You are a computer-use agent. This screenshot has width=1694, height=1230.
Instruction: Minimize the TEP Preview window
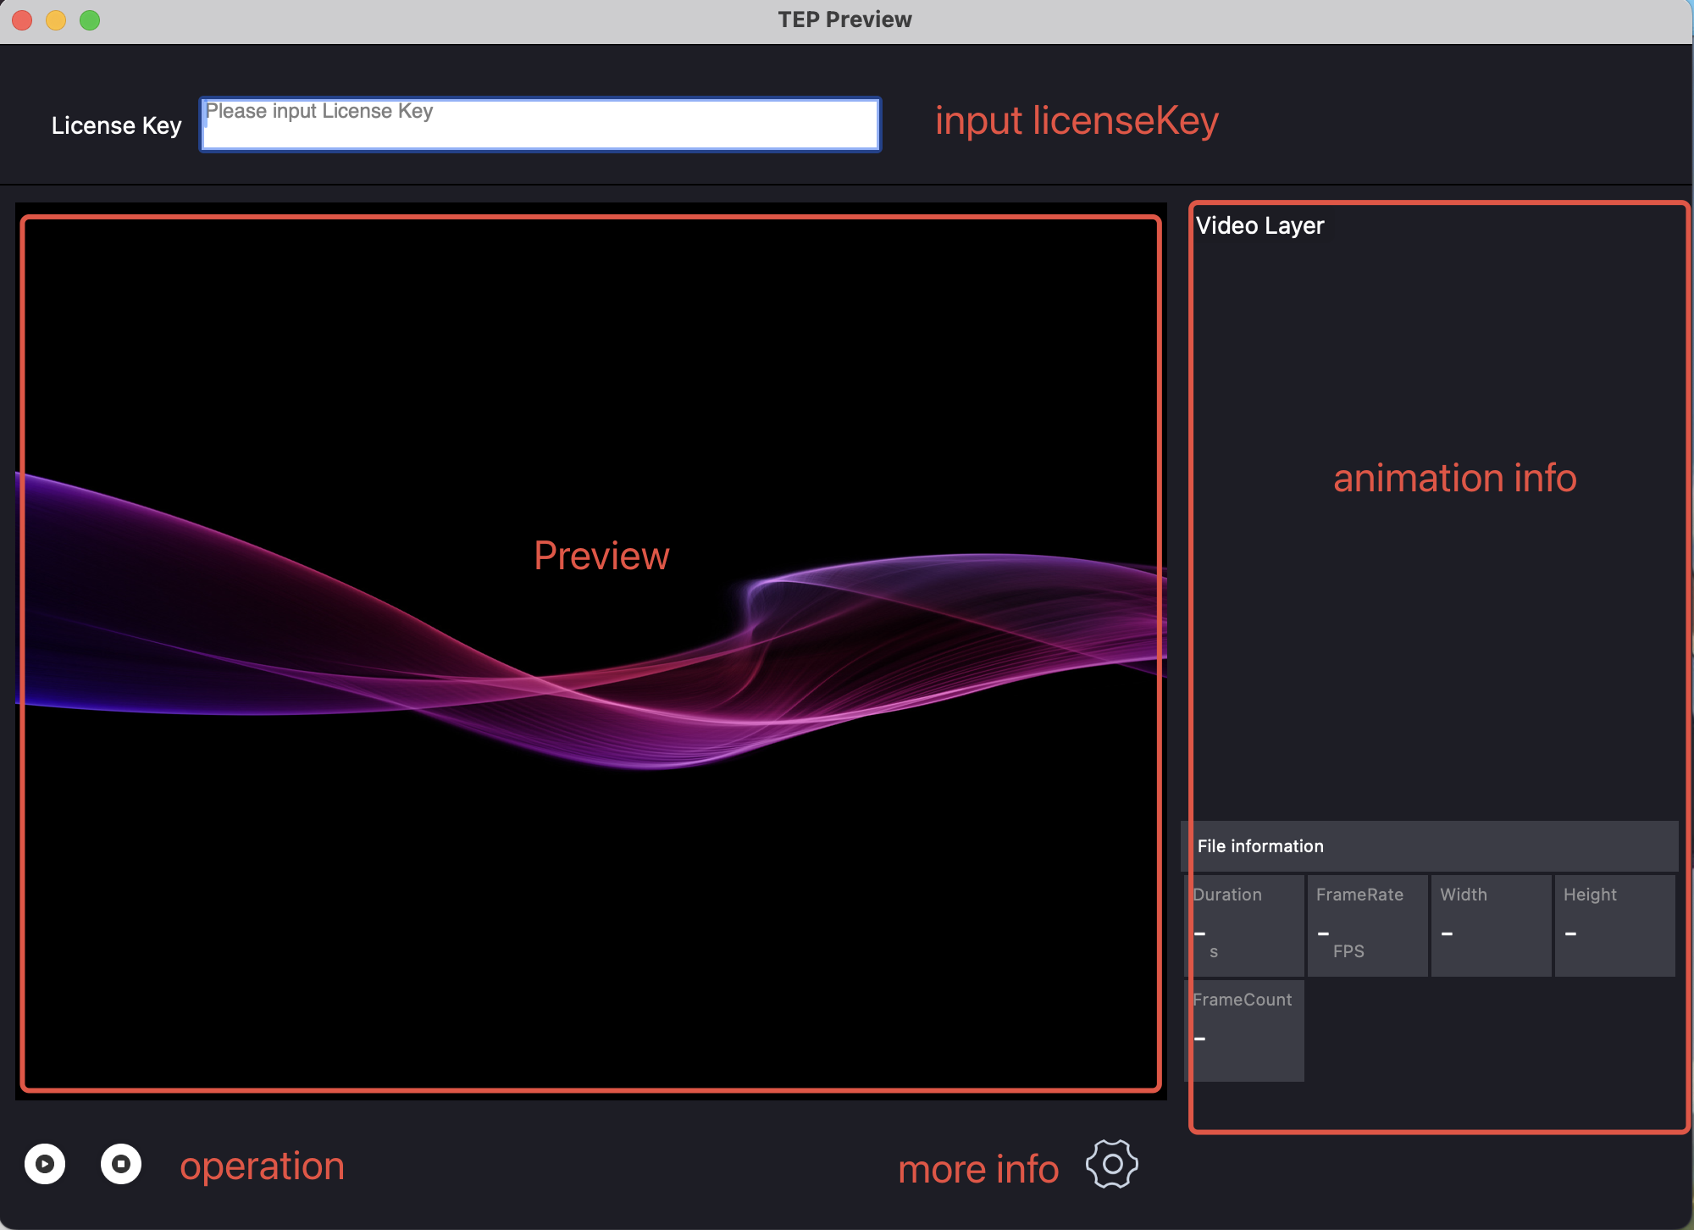pyautogui.click(x=56, y=19)
